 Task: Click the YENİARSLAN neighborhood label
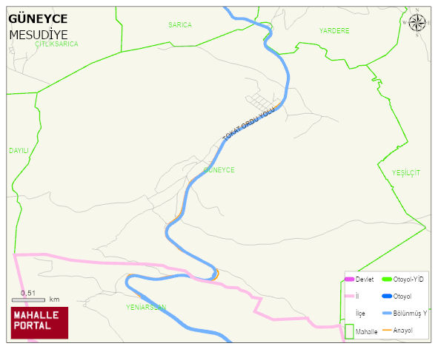coord(146,307)
